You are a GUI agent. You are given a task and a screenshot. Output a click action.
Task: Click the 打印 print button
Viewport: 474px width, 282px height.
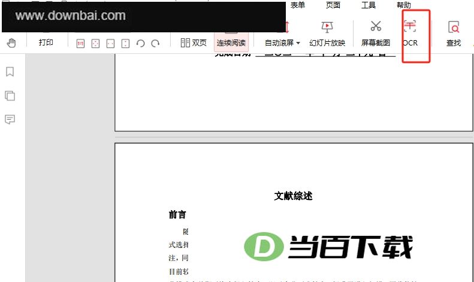point(46,43)
